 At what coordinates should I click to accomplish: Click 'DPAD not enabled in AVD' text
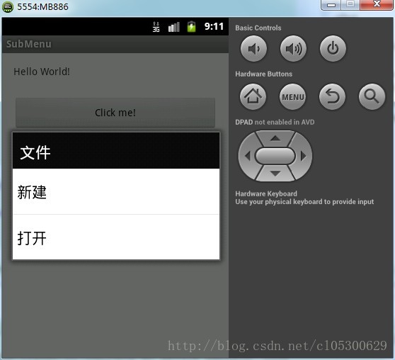coord(275,122)
